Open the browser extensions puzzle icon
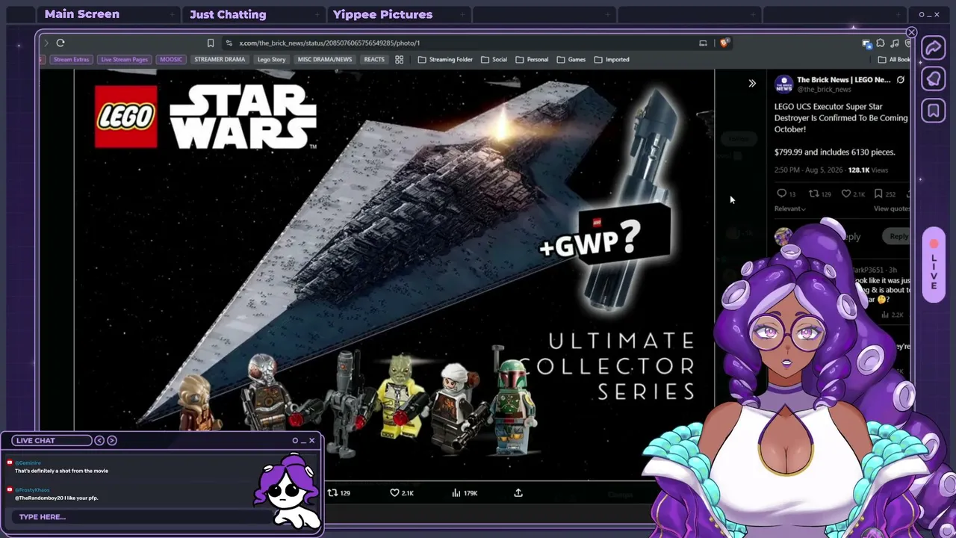The image size is (956, 538). [881, 43]
